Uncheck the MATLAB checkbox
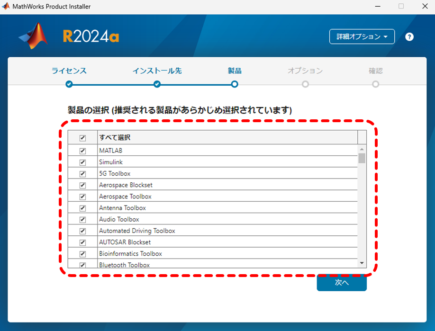The image size is (435, 331). point(82,151)
